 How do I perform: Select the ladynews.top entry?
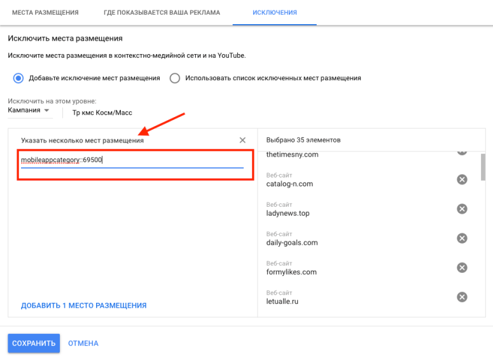pyautogui.click(x=288, y=213)
